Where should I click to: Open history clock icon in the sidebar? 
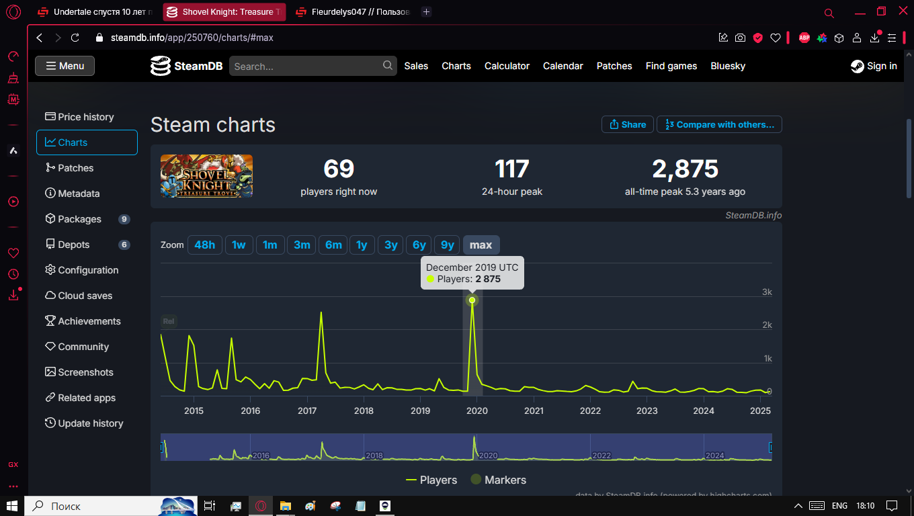[x=13, y=274]
